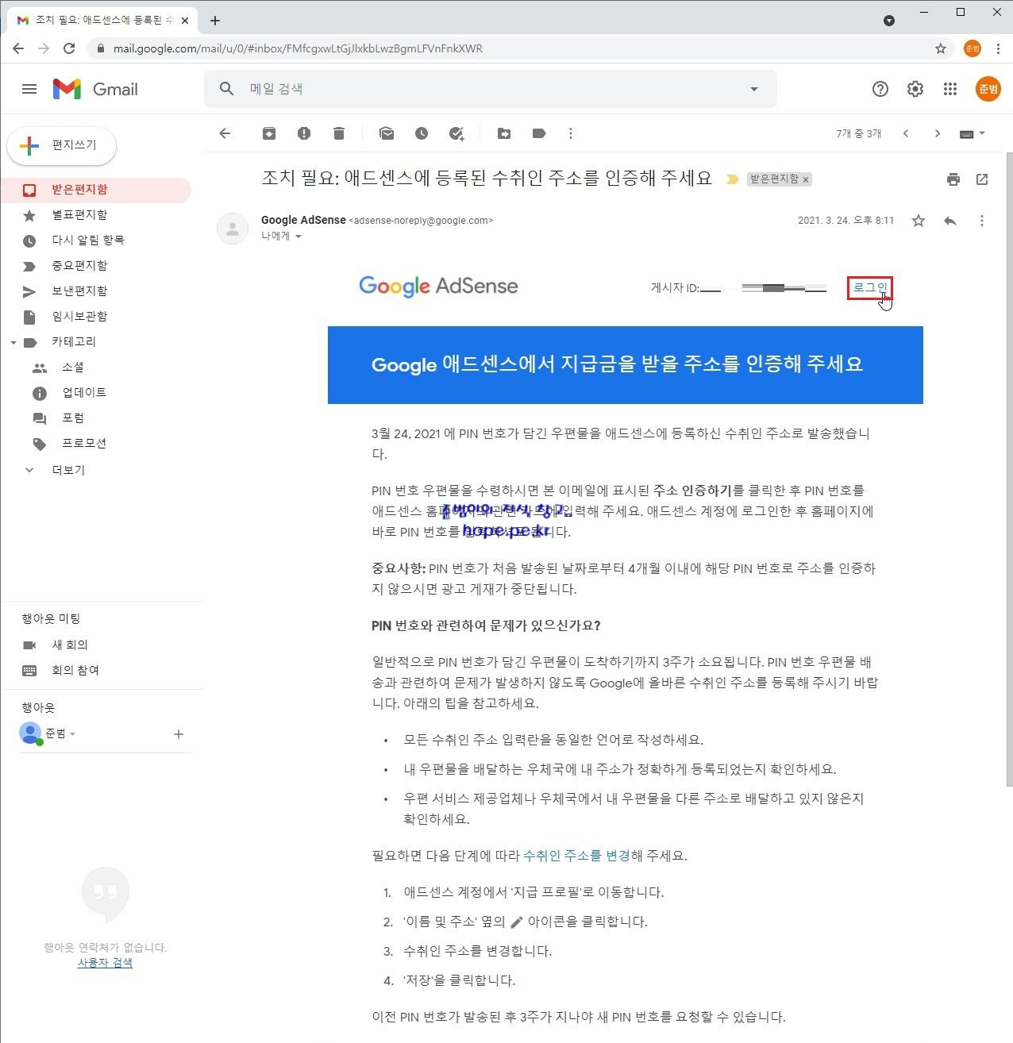
Task: Open the labels tag icon in toolbar
Action: [x=539, y=133]
